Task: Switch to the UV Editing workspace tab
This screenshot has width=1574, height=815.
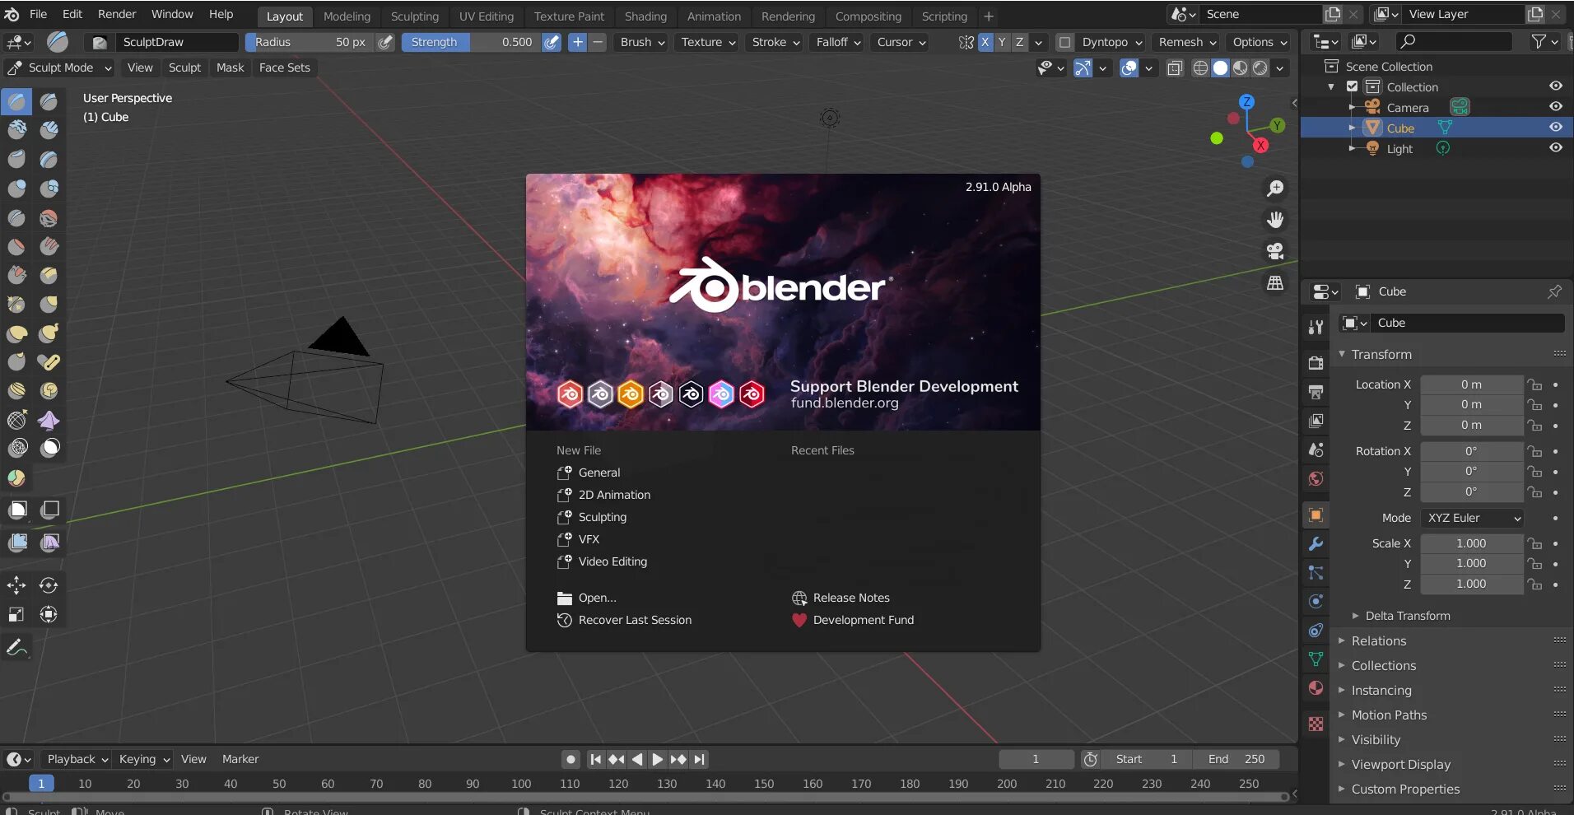Action: (487, 16)
